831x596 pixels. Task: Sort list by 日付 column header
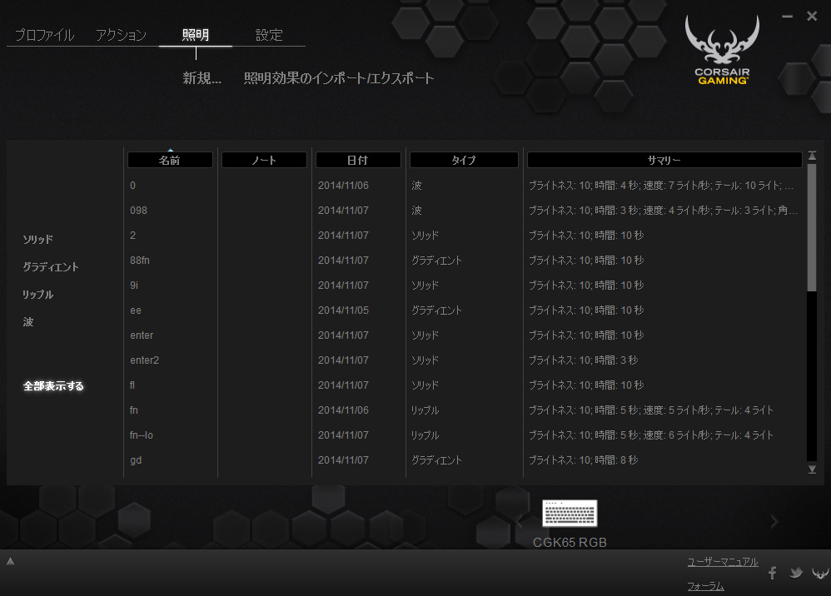(358, 160)
